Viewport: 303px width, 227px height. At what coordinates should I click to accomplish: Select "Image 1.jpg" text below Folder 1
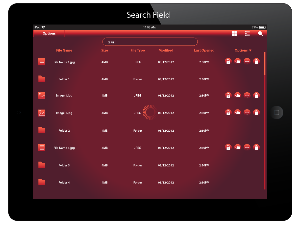[64, 96]
